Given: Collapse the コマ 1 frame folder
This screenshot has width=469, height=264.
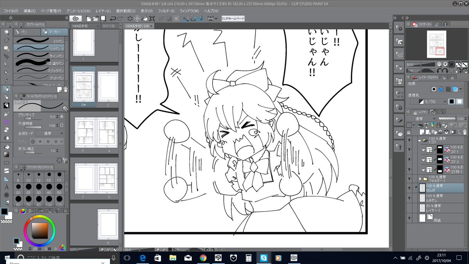Looking at the screenshot, I should pos(424,149).
